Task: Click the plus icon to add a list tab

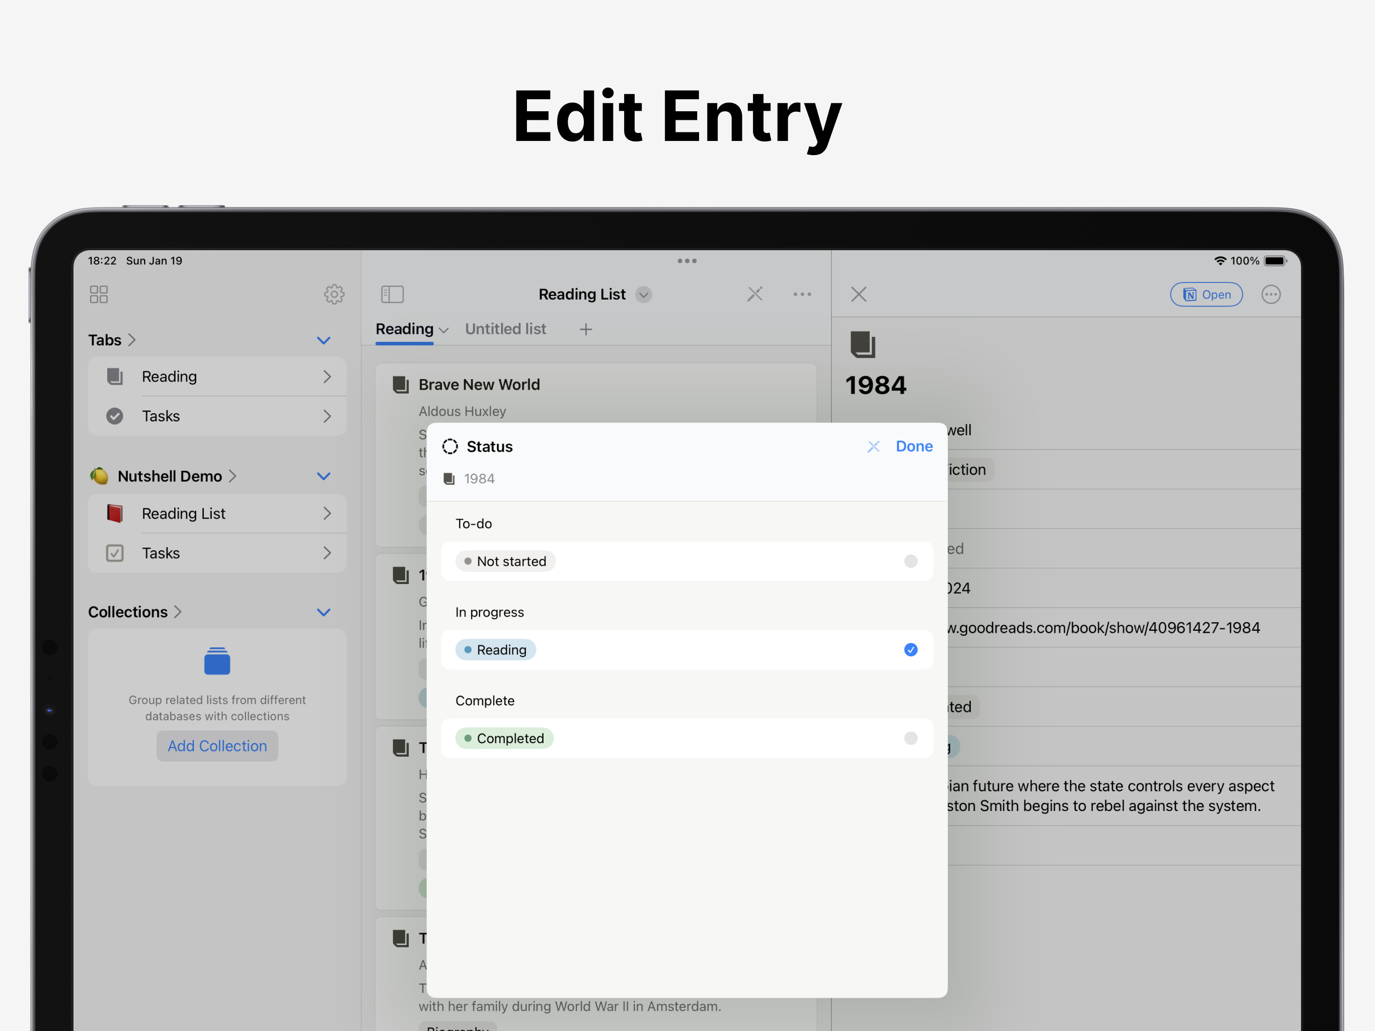Action: tap(585, 330)
